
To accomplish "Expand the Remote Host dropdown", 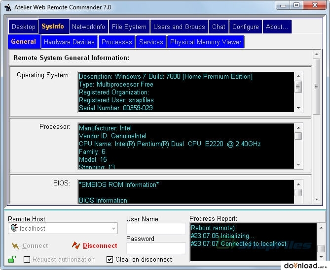I will 113,229.
